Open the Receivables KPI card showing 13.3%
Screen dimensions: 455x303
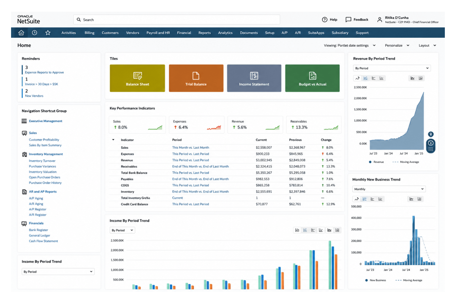314,125
